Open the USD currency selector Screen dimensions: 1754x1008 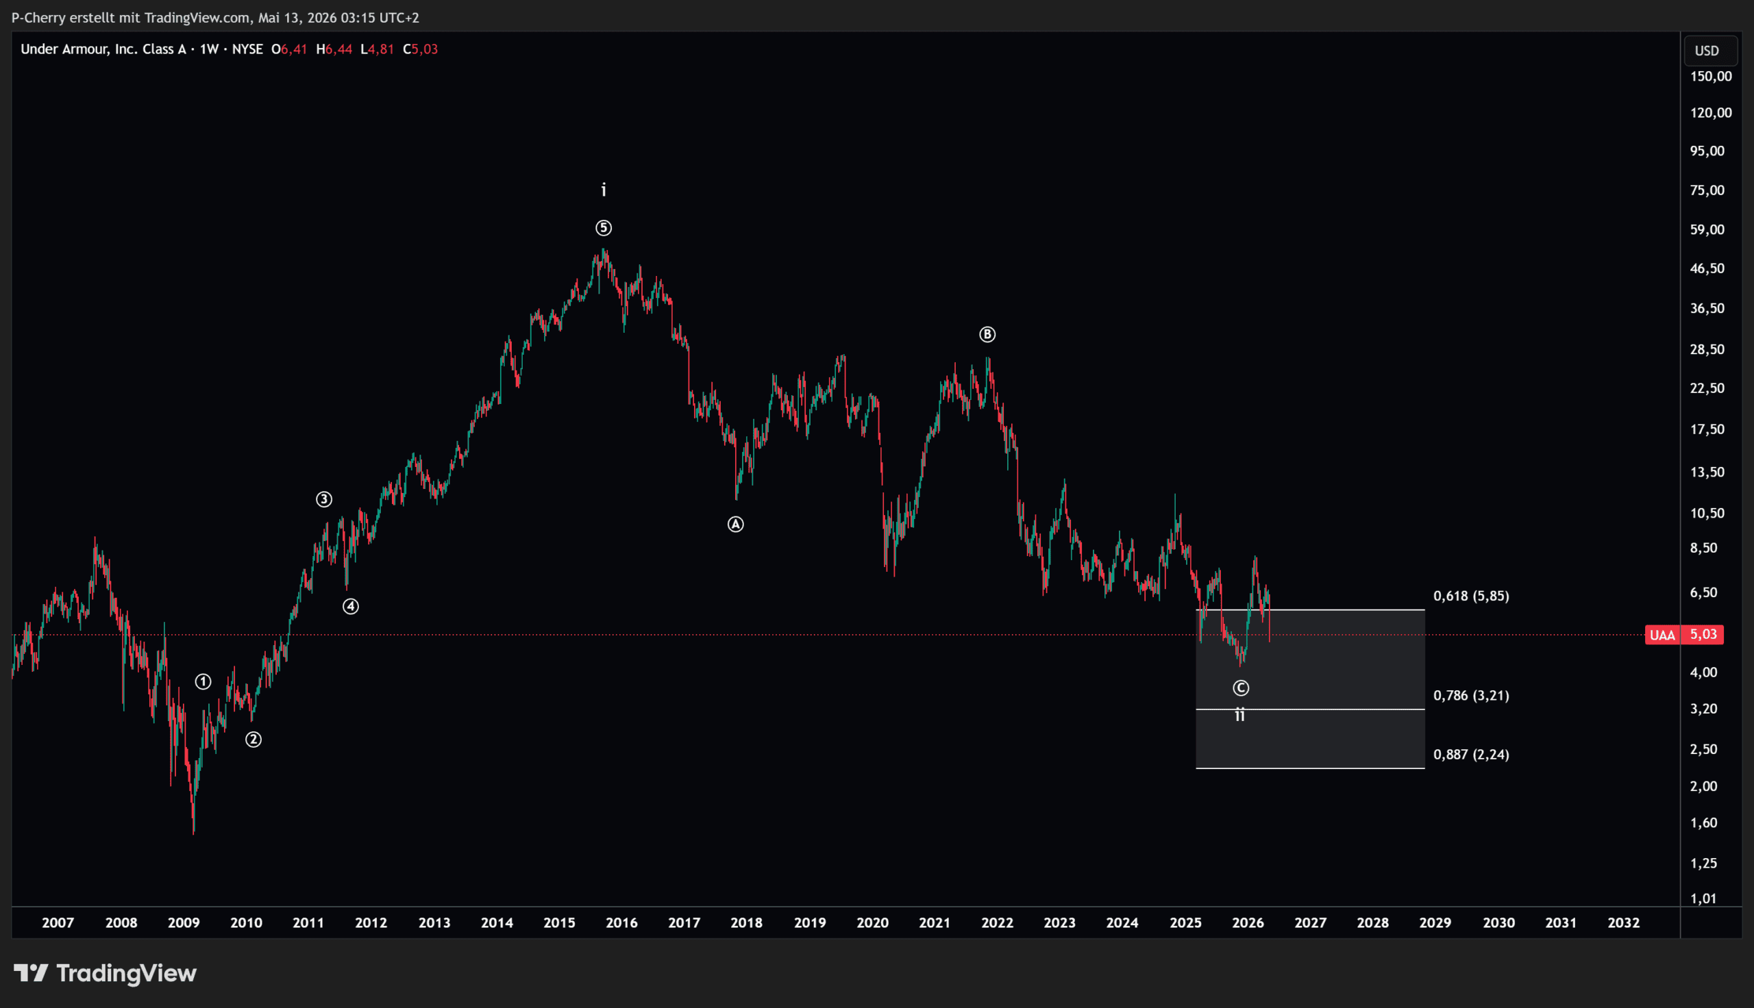[x=1707, y=51]
